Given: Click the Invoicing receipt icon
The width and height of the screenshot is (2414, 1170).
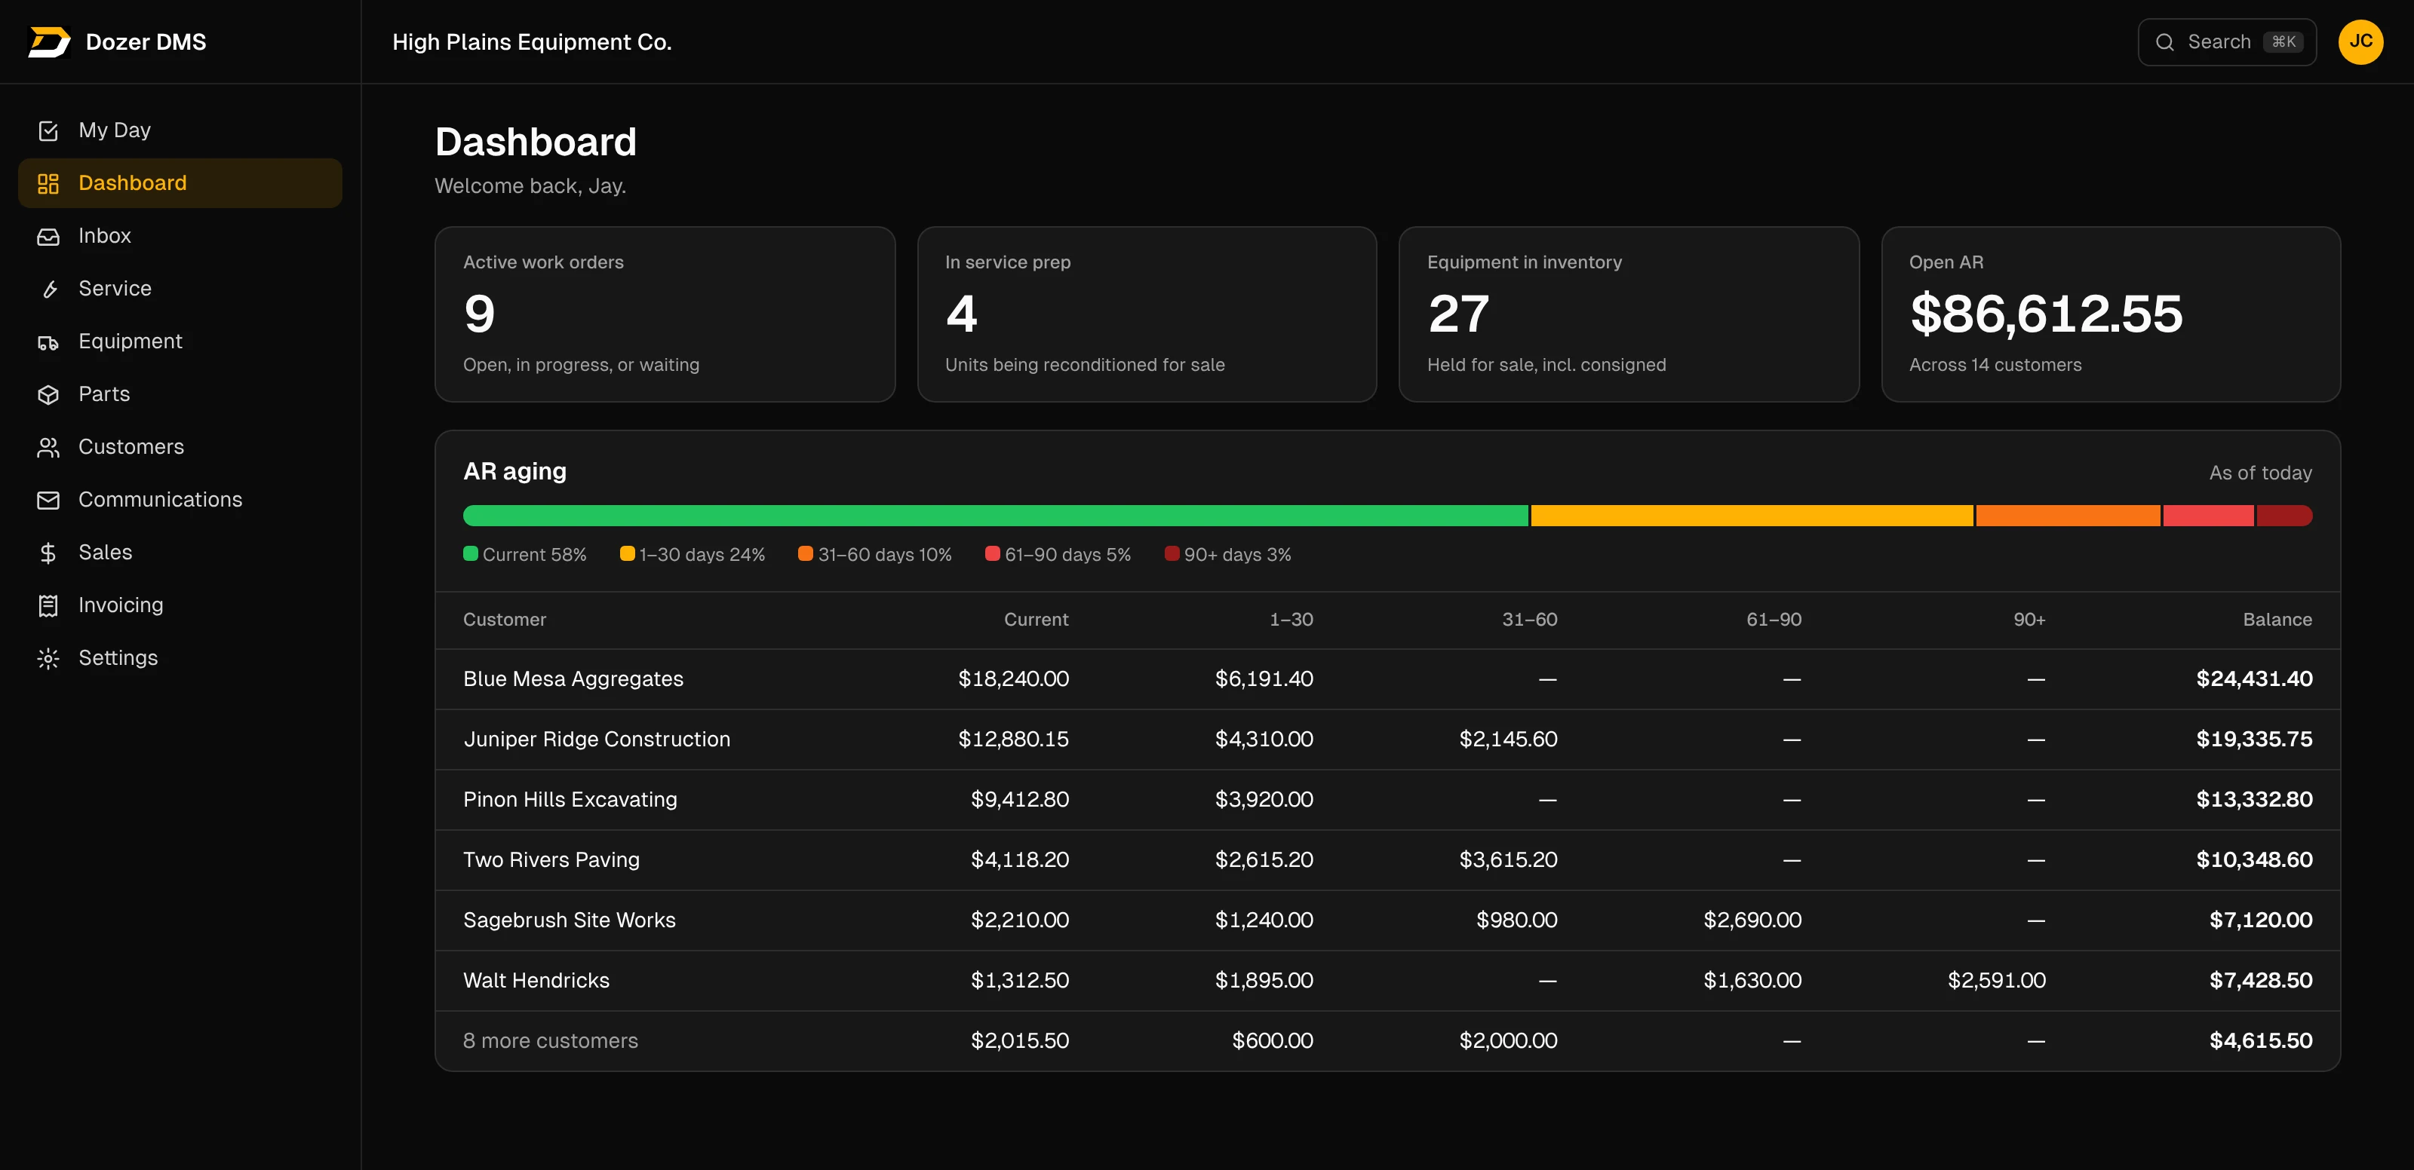Looking at the screenshot, I should pos(48,605).
